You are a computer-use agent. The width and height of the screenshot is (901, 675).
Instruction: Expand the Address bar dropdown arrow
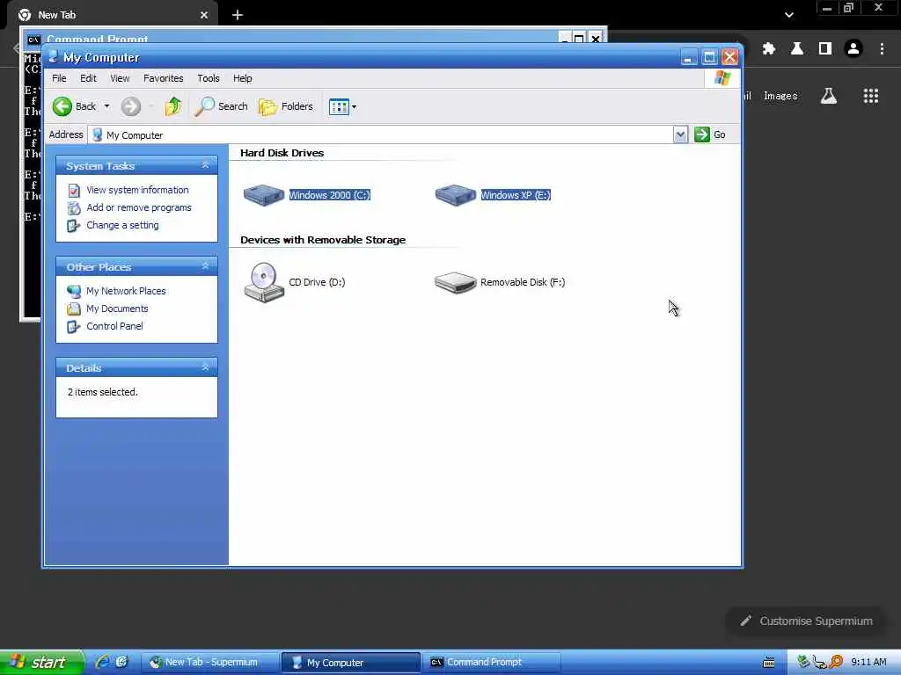click(x=680, y=134)
